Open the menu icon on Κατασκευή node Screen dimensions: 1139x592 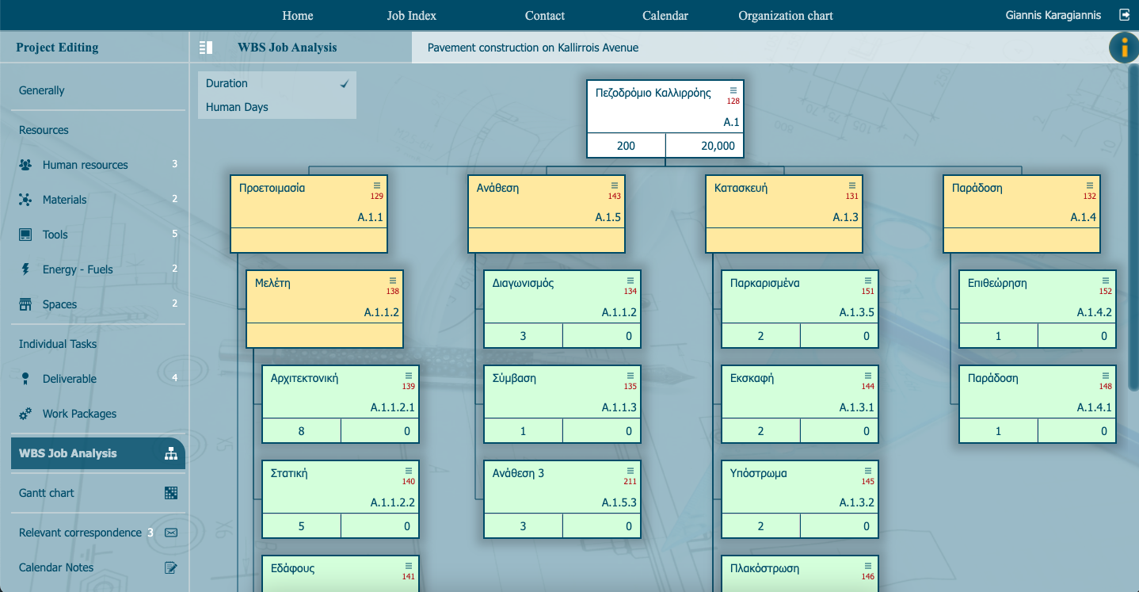click(852, 185)
